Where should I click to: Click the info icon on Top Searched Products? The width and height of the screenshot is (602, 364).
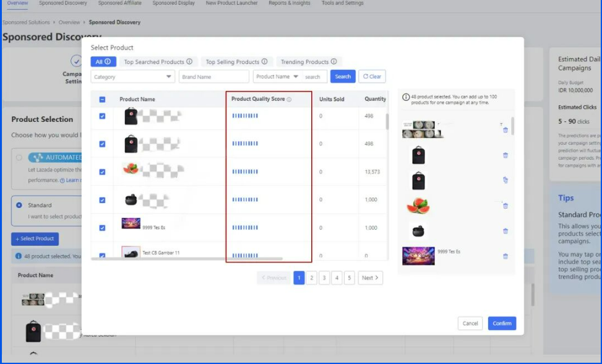pyautogui.click(x=189, y=62)
